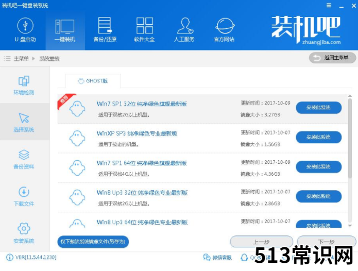
Task: Click the system list scrollbar thumb
Action: point(350,138)
